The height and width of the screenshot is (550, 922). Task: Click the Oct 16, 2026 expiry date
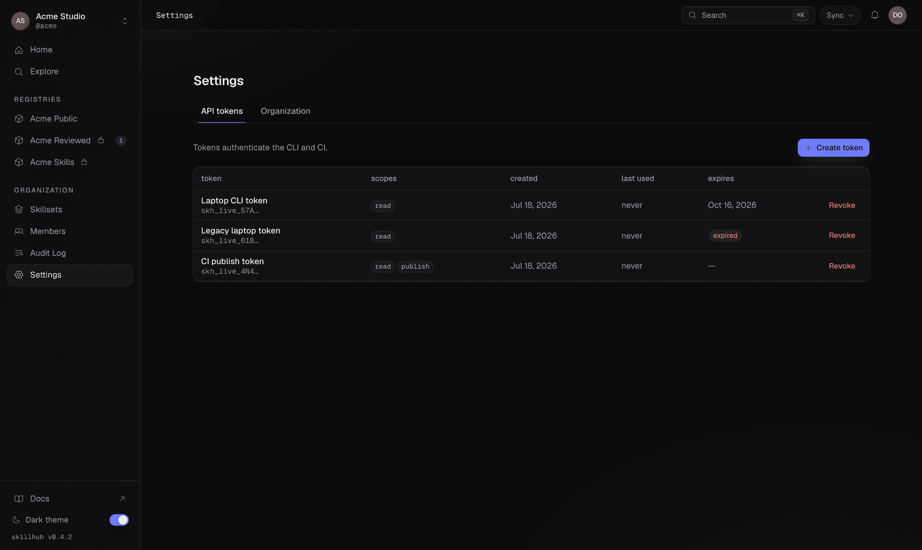point(732,205)
